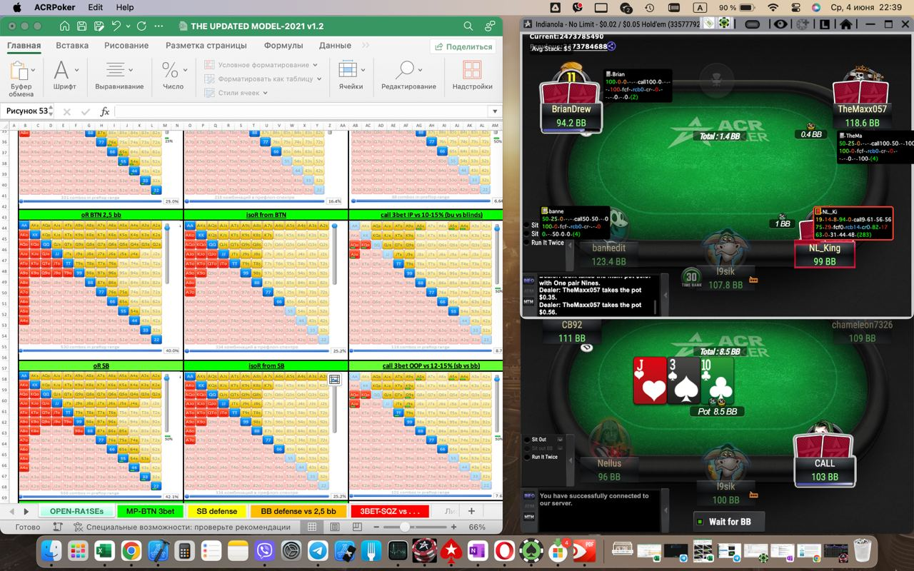Open the Формулы ribbon tab
Viewport: 914px width, 571px height.
click(x=283, y=45)
